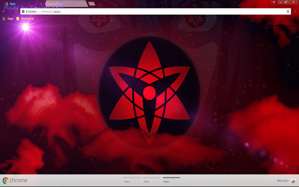Open the Chrome three-dot menu
Viewport: 299px width, 187px height.
[x=295, y=11]
